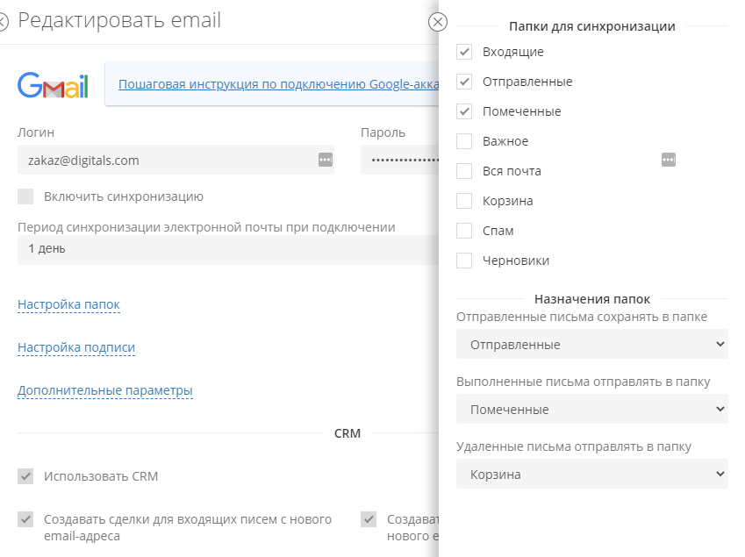Image resolution: width=745 pixels, height=557 pixels.
Task: Close the folder sync settings panel
Action: (438, 23)
